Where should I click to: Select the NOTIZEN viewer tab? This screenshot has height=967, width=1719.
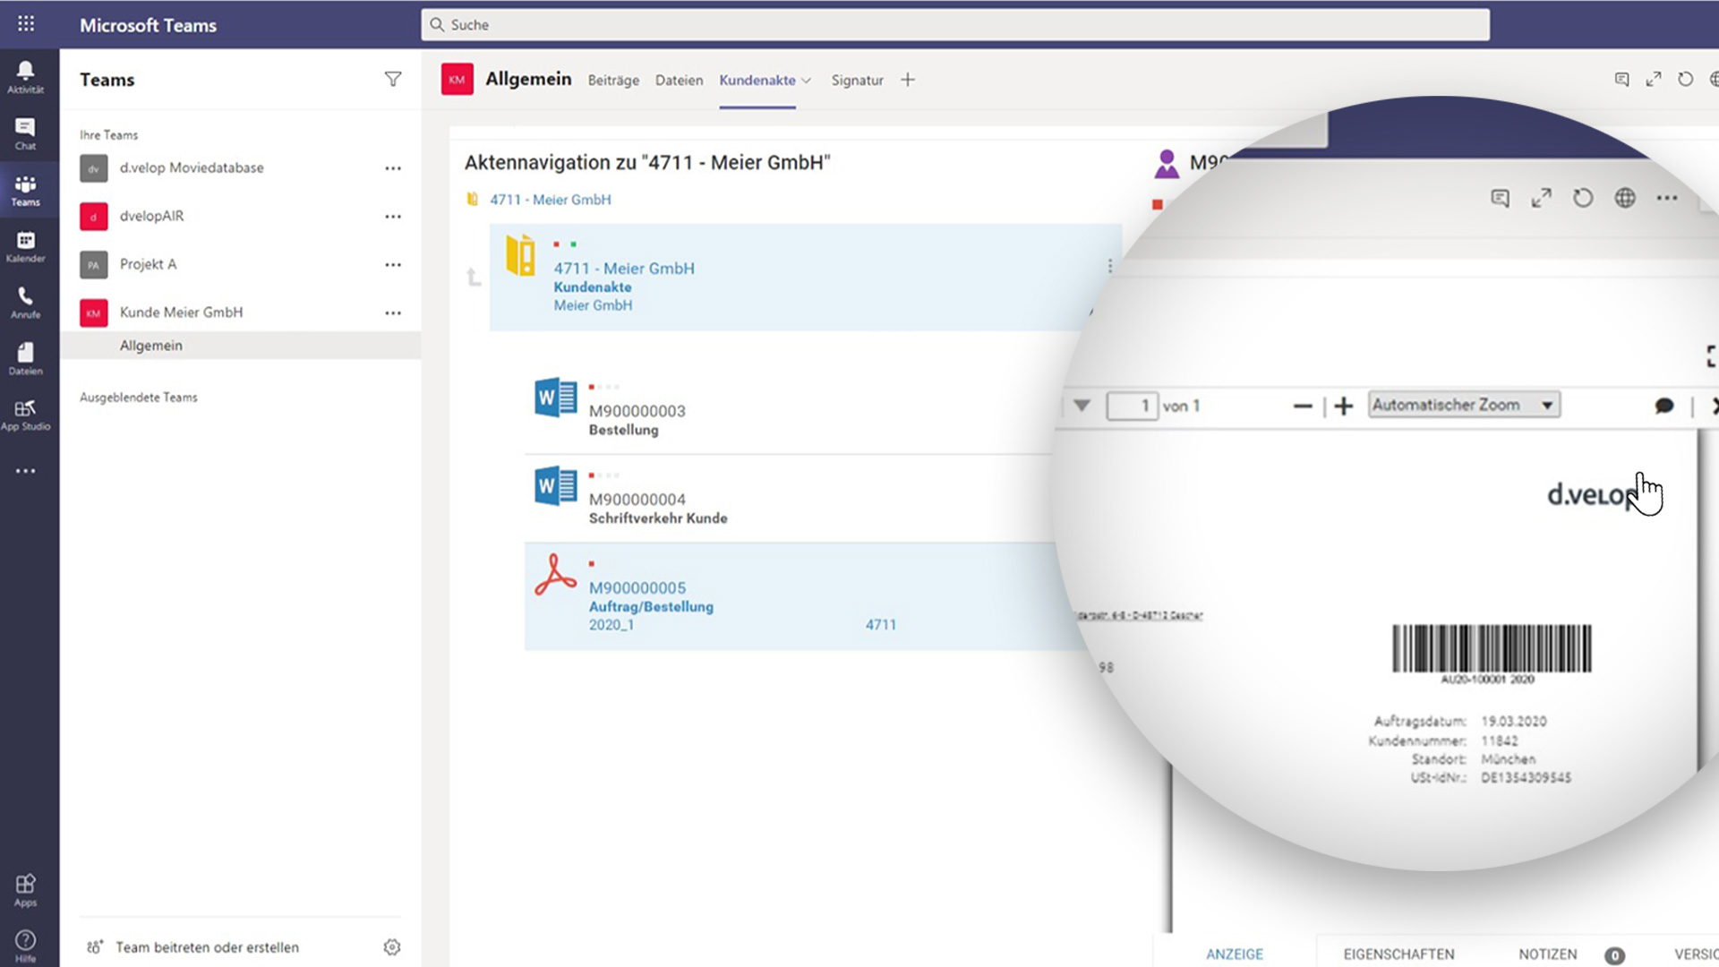[x=1548, y=954]
